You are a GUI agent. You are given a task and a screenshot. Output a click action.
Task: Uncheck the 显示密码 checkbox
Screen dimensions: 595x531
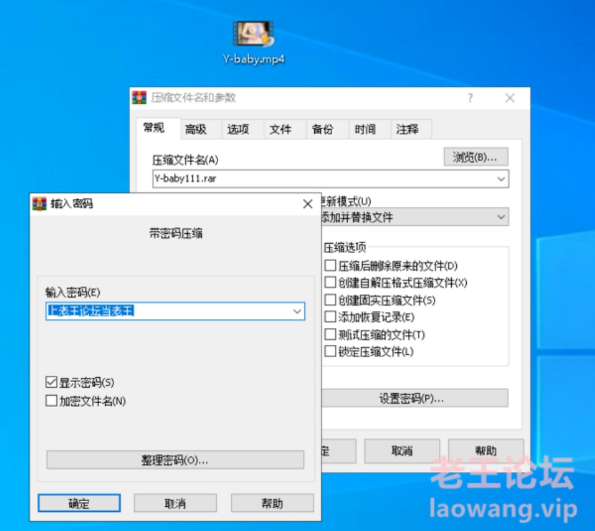[51, 383]
